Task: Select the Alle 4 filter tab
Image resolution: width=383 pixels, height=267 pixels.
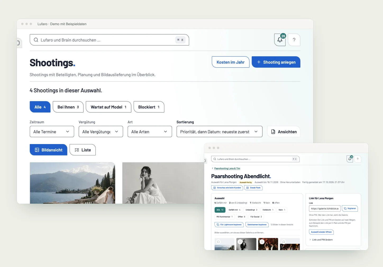Action: (x=40, y=107)
